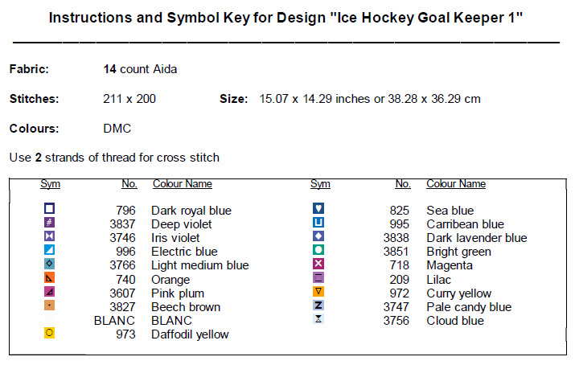575x365 pixels.
Task: Click the Dark royal blue symbol swatch
Action: [x=50, y=209]
